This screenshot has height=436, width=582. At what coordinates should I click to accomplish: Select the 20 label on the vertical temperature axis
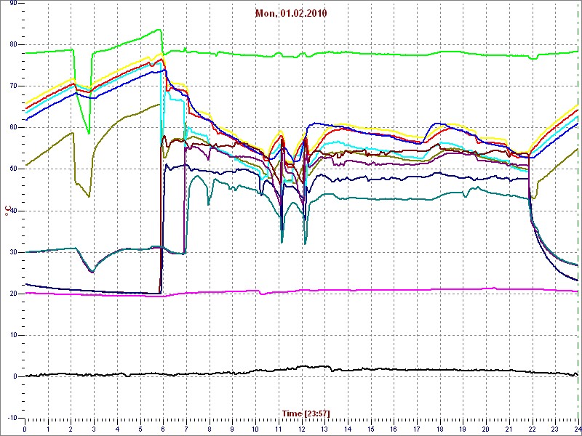click(13, 294)
